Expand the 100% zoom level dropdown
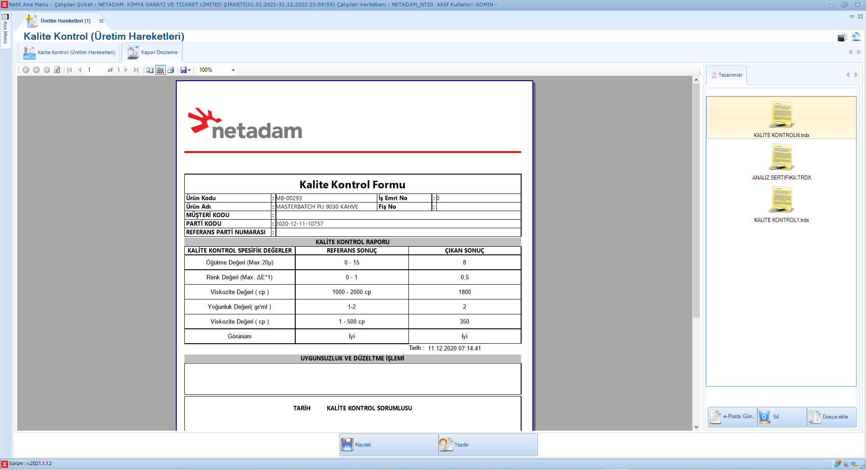Screen dimensions: 866x470 coord(233,70)
